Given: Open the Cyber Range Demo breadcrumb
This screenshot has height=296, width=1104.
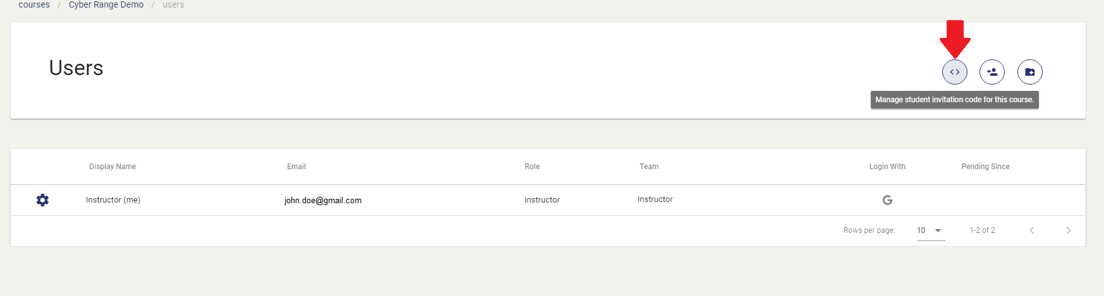Looking at the screenshot, I should (x=106, y=4).
